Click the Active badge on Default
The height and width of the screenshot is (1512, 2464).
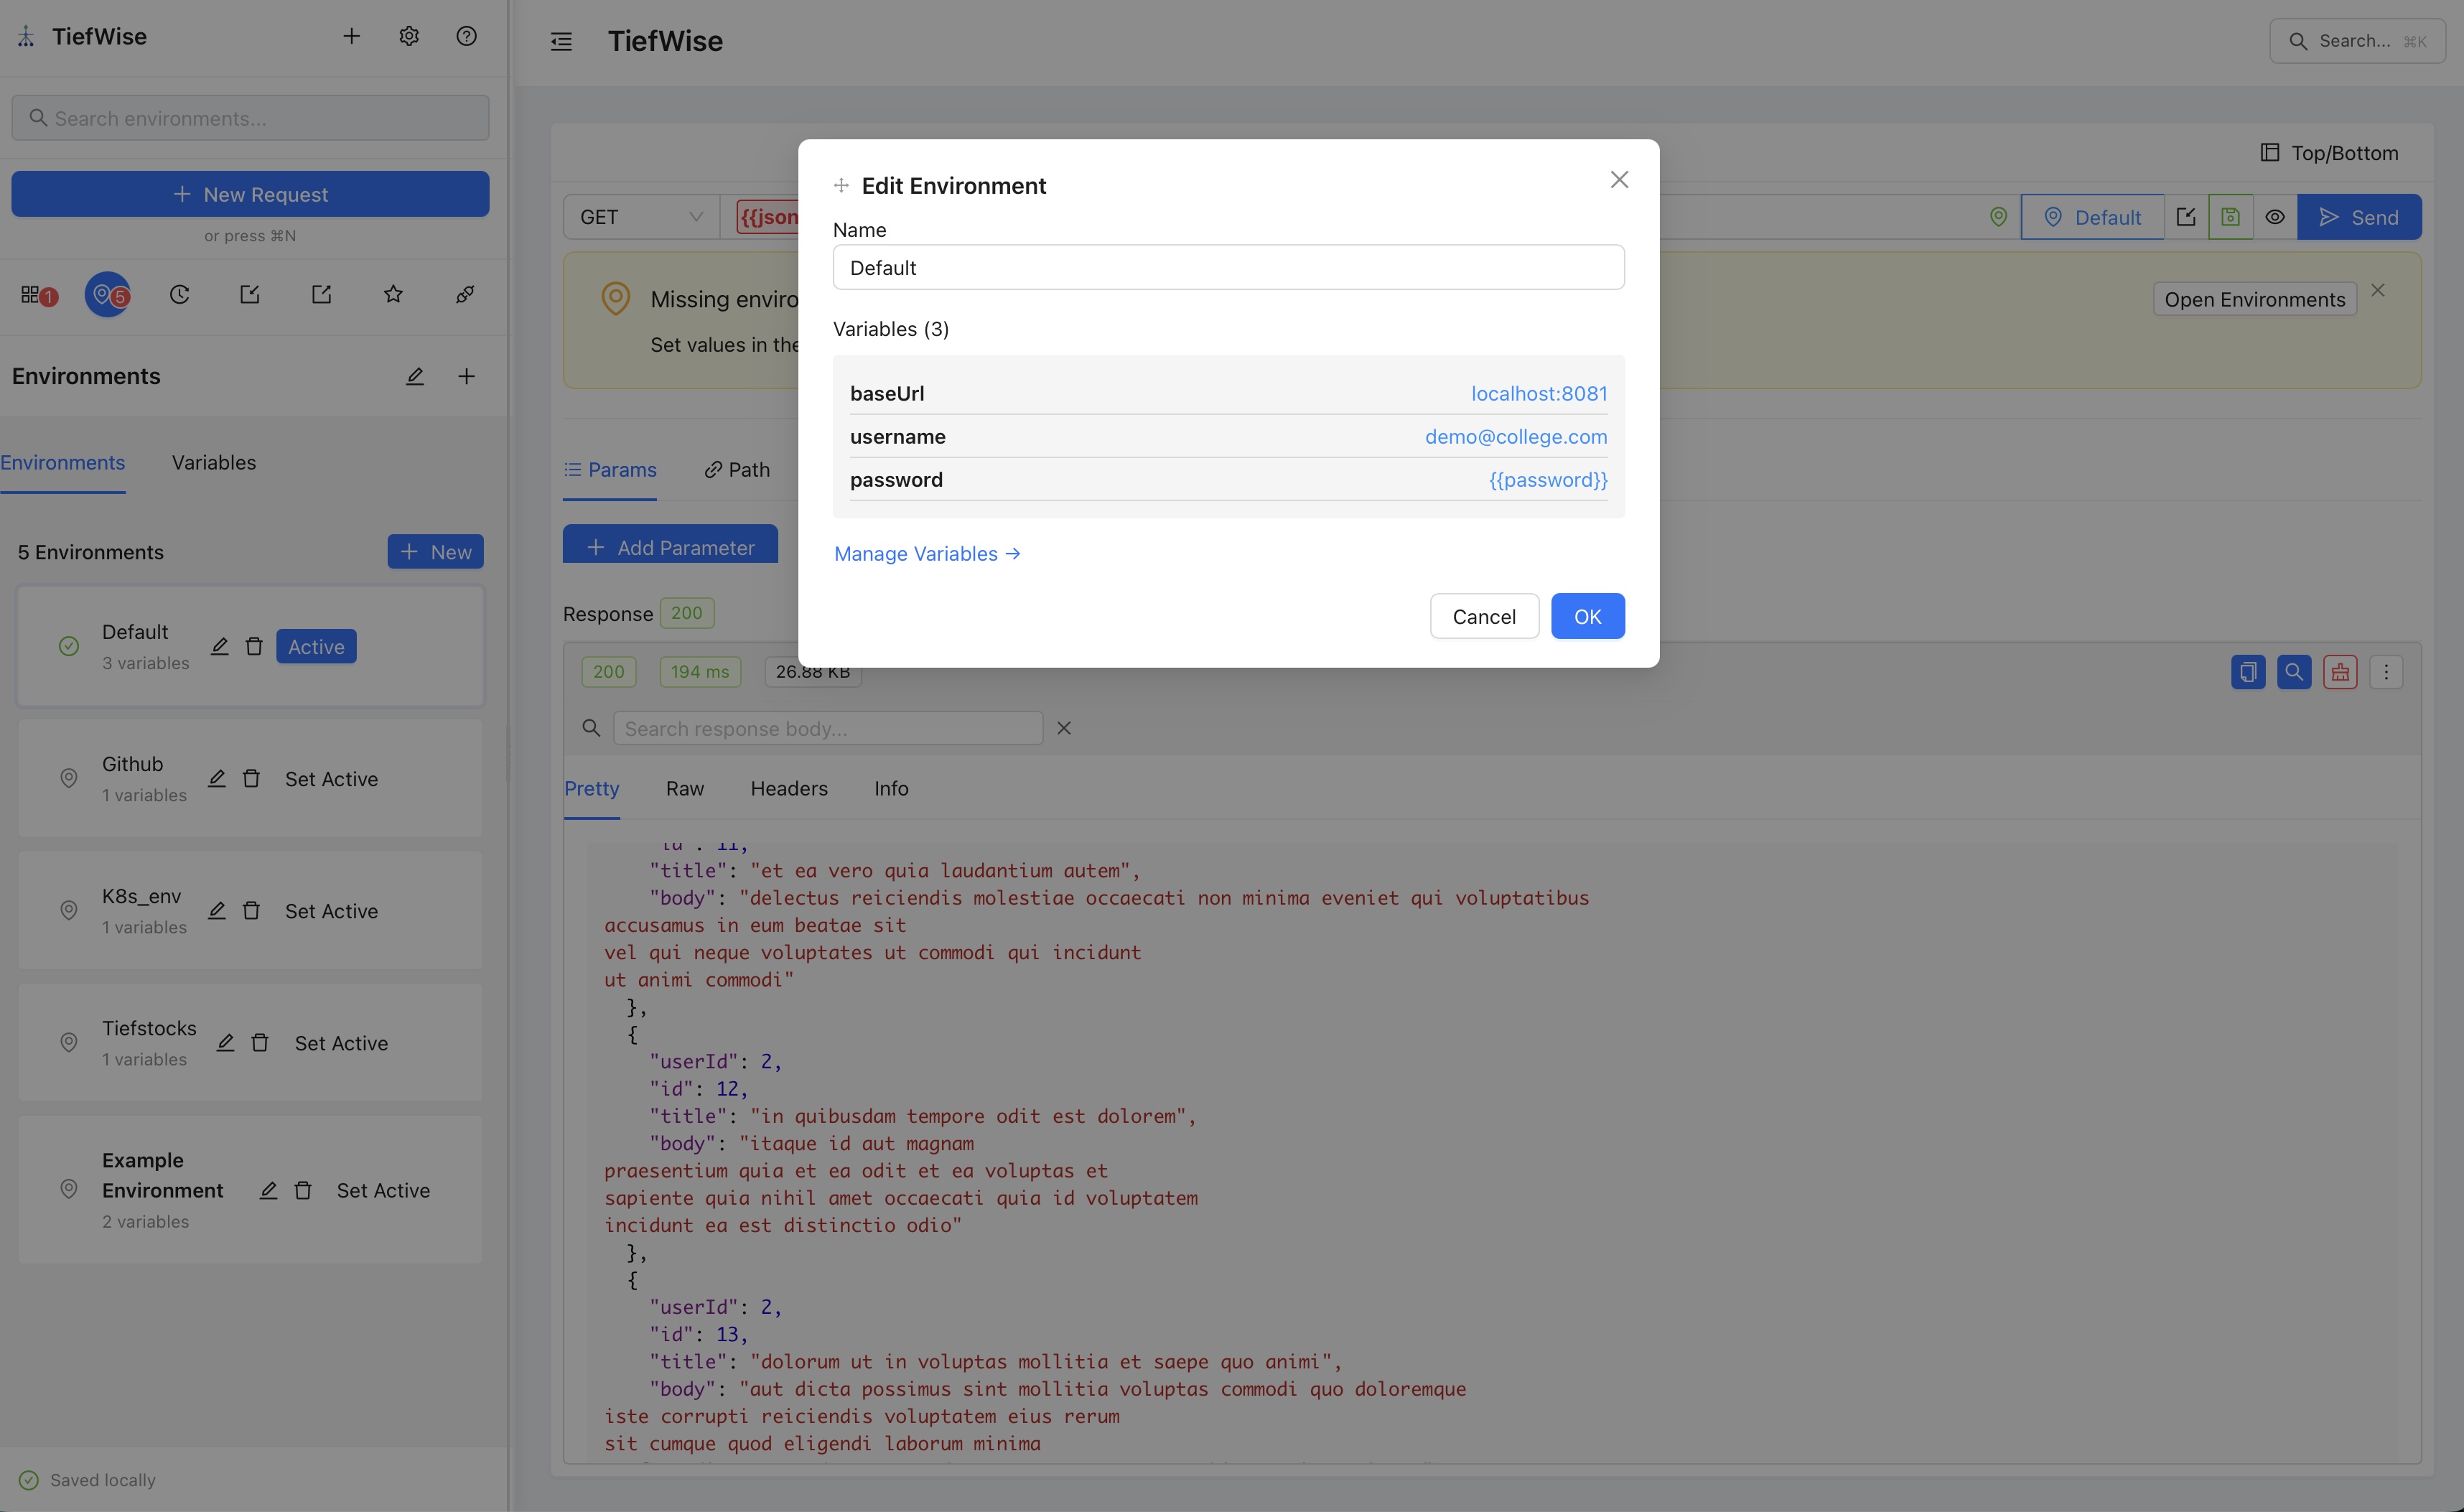coord(316,647)
